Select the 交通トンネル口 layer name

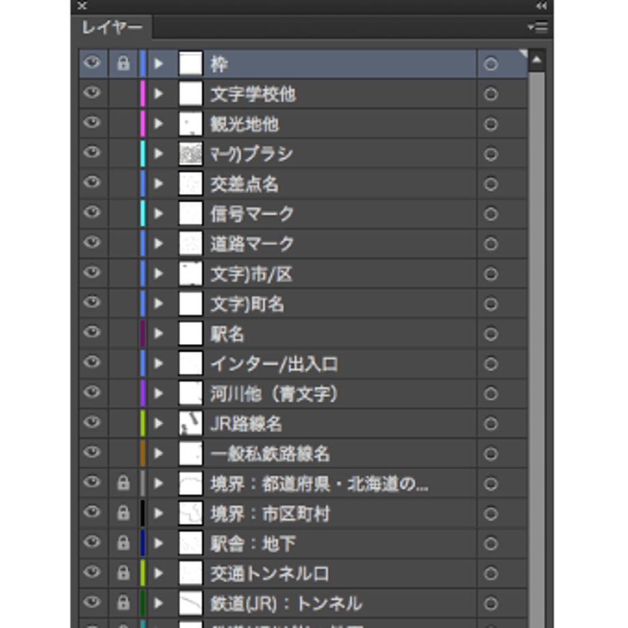pos(270,573)
